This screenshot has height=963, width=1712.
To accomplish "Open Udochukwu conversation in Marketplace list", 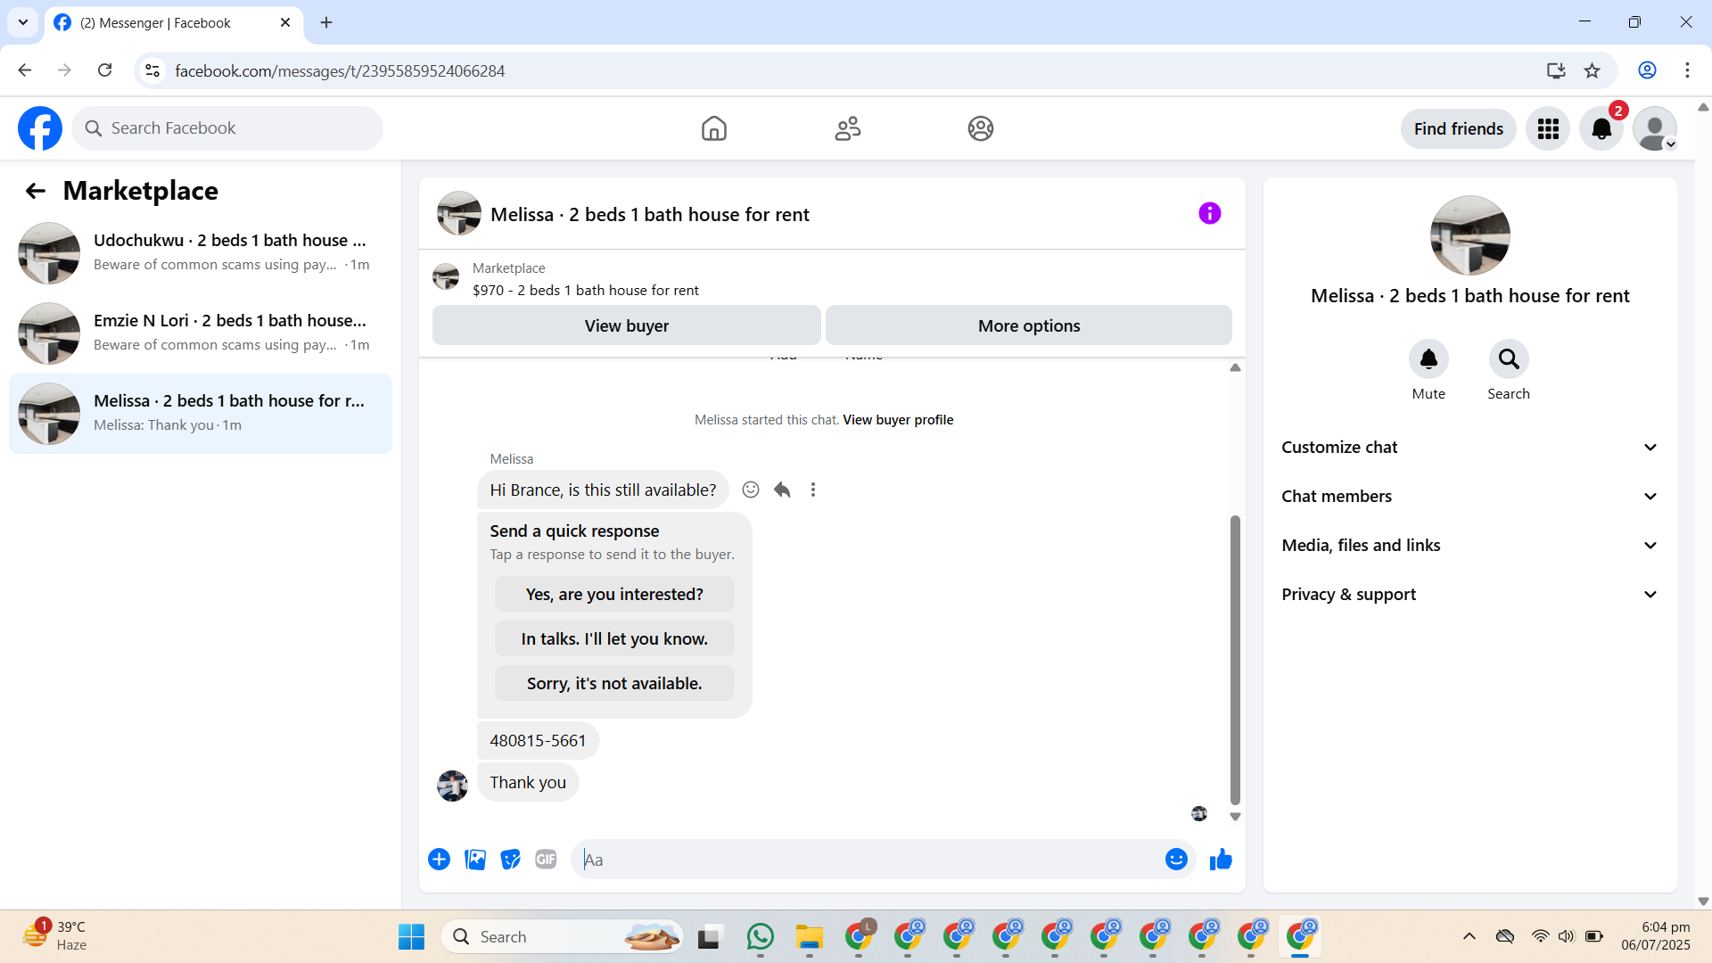I will point(201,253).
